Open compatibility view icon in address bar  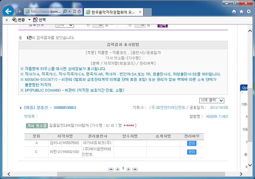click(75, 11)
